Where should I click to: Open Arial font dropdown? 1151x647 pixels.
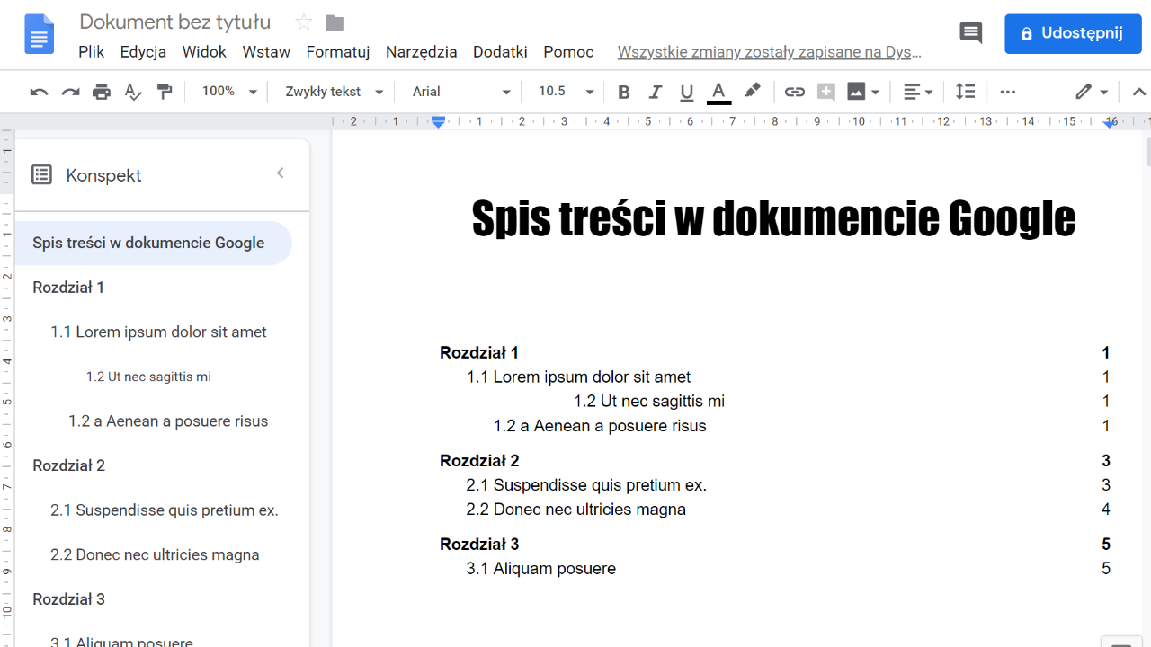click(461, 92)
